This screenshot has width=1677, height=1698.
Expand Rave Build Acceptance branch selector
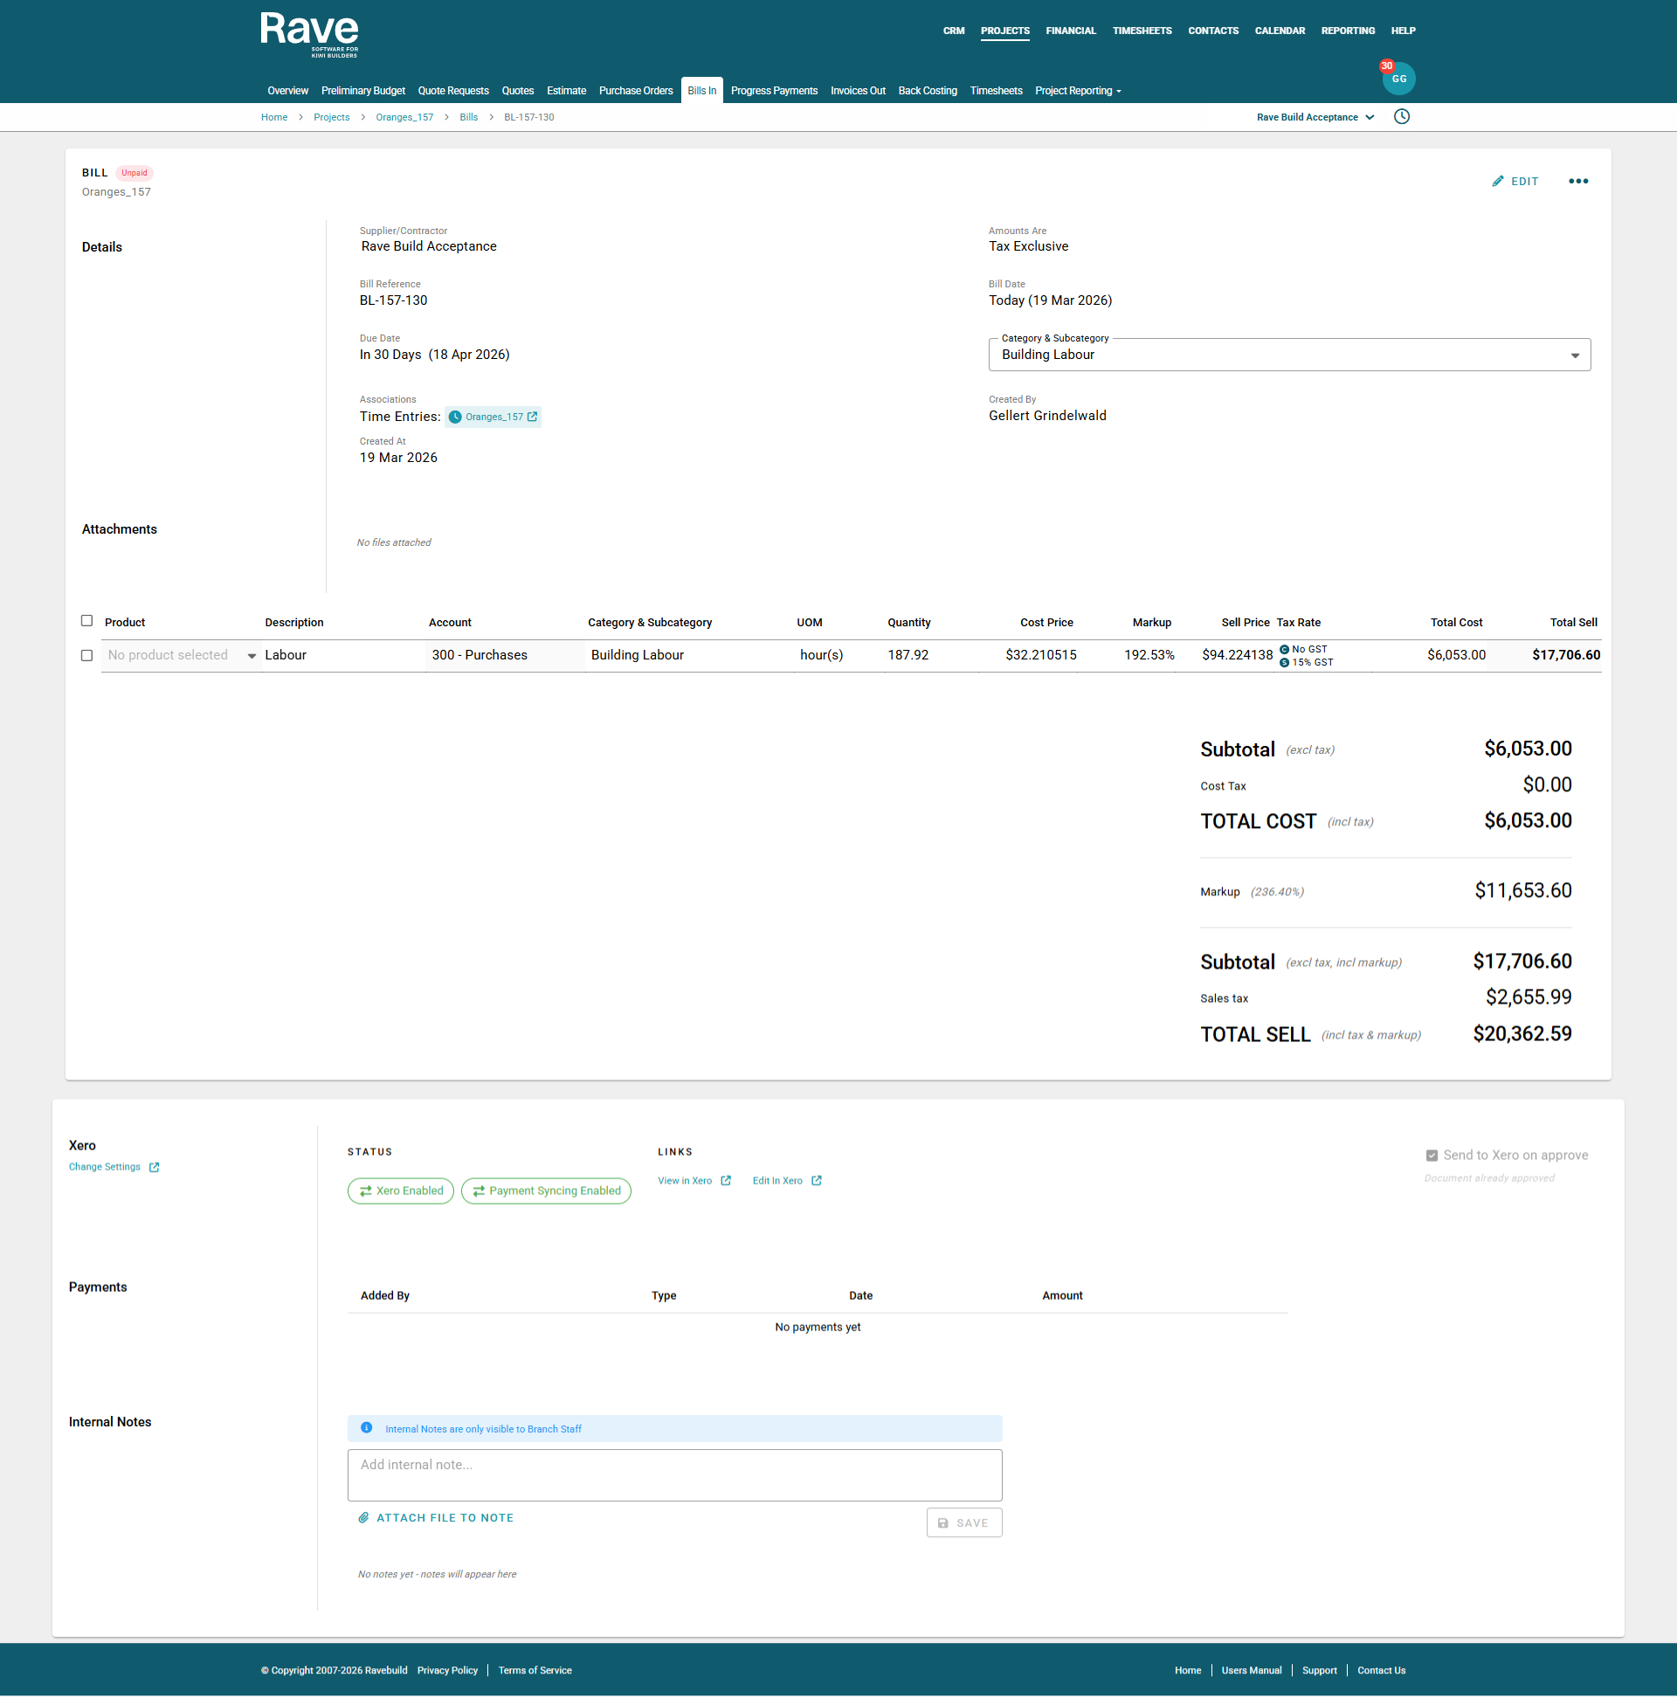pos(1315,117)
